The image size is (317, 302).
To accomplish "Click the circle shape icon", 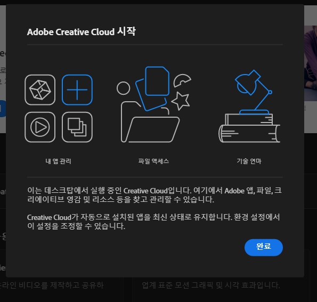I will point(123,88).
